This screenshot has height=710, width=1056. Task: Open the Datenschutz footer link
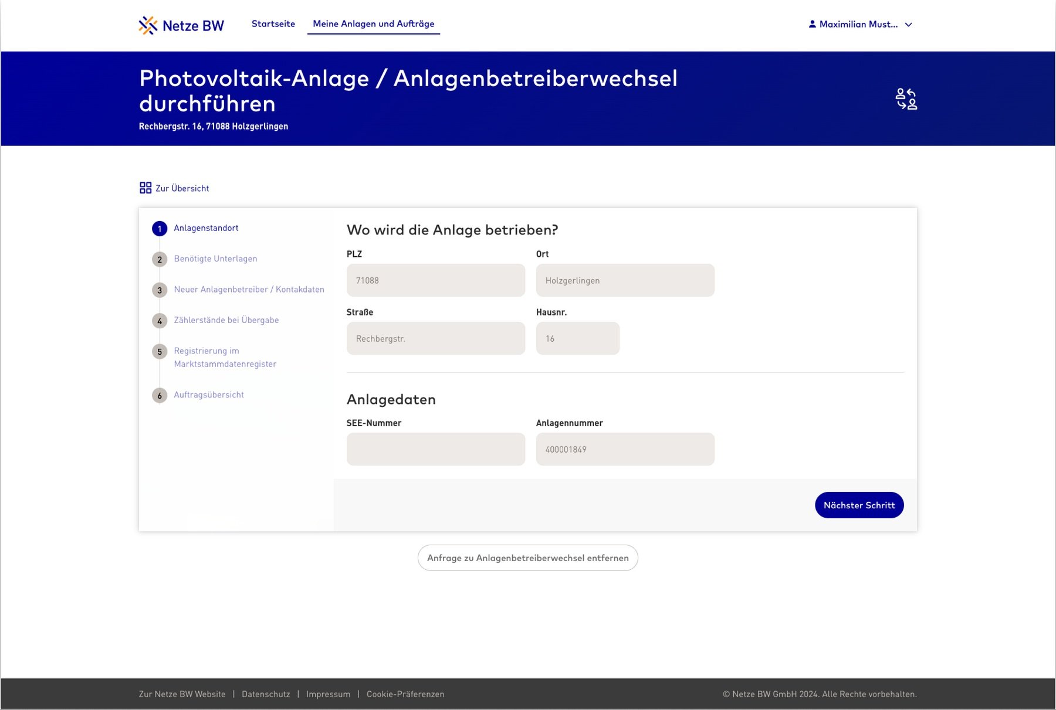[266, 694]
